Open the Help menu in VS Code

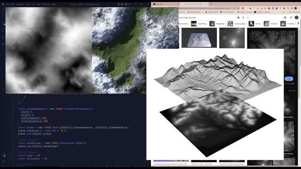click(53, 4)
